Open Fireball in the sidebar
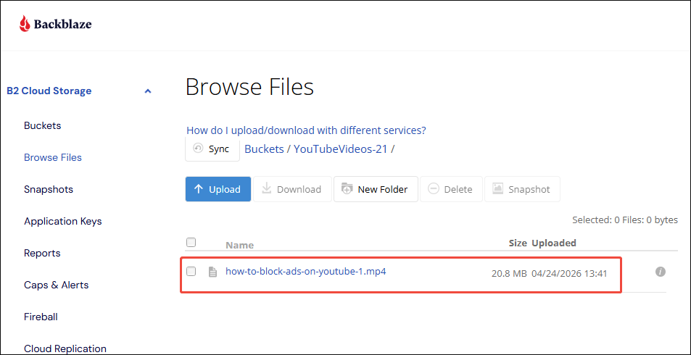The height and width of the screenshot is (355, 691). point(41,317)
